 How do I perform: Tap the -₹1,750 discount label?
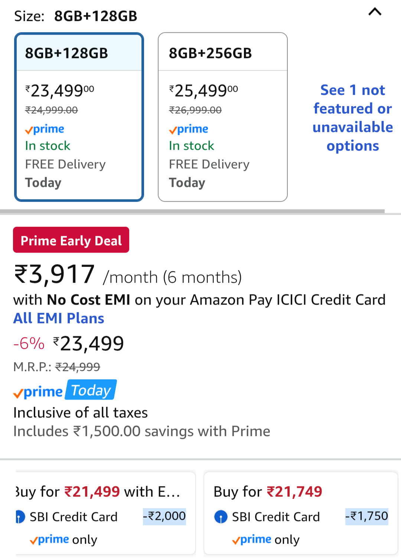coord(366,516)
